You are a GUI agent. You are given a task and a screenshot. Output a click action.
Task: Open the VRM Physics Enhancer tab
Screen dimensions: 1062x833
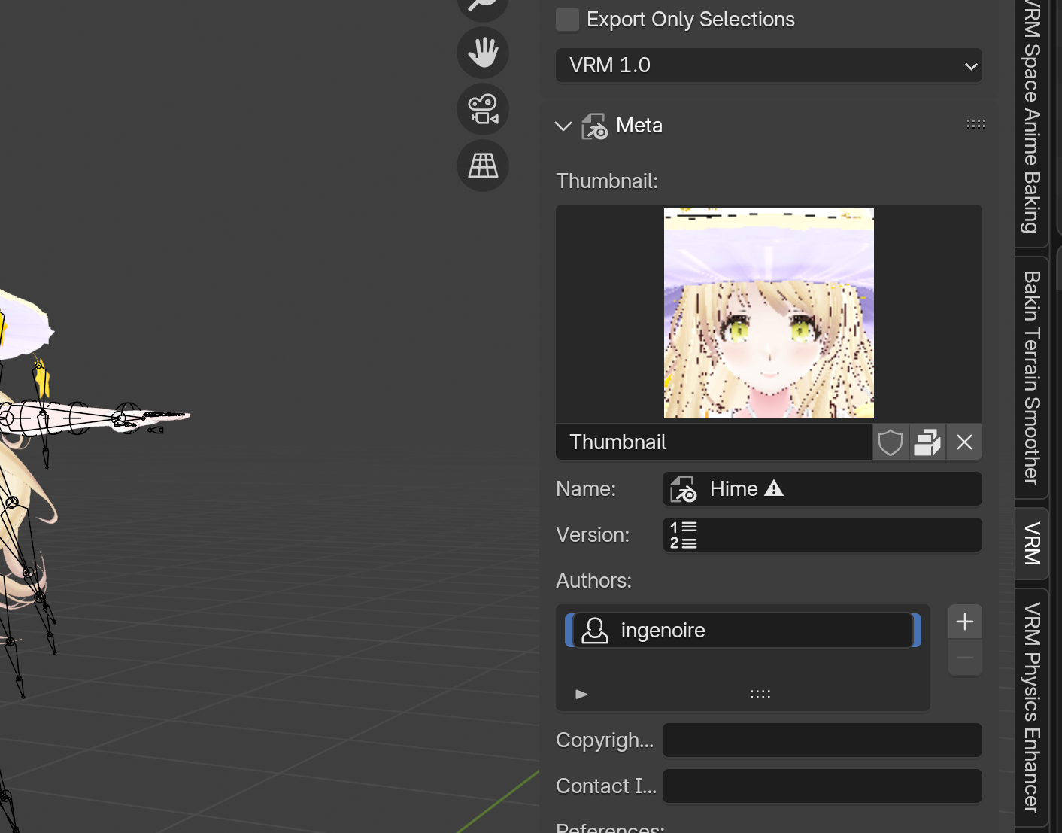[1031, 707]
